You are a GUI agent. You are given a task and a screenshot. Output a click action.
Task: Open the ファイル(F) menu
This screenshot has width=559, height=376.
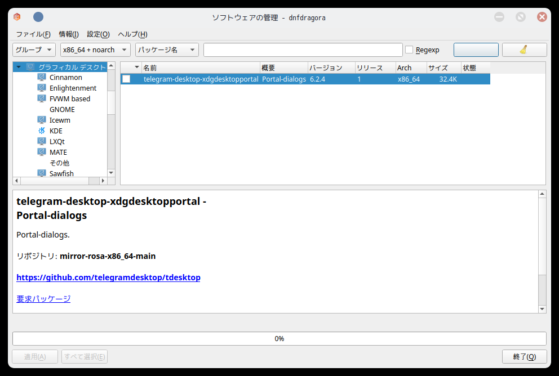tap(33, 34)
